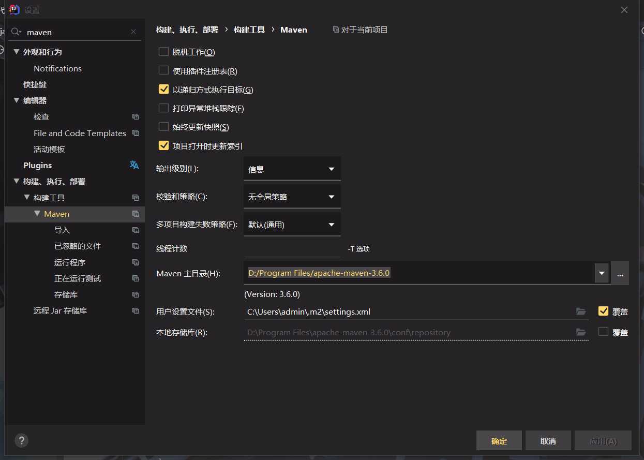
Task: Check 覆盖 for local repository
Action: (603, 332)
